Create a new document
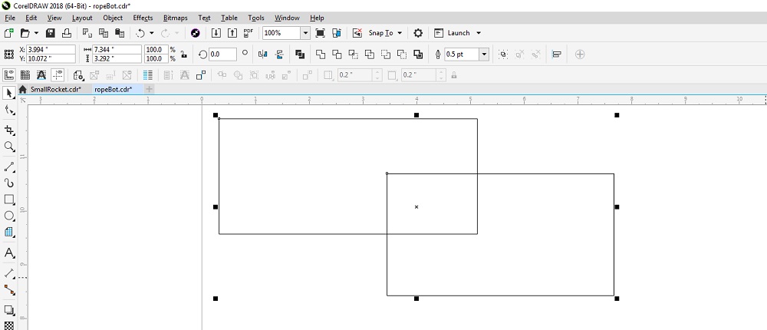The image size is (767, 330). [x=8, y=33]
